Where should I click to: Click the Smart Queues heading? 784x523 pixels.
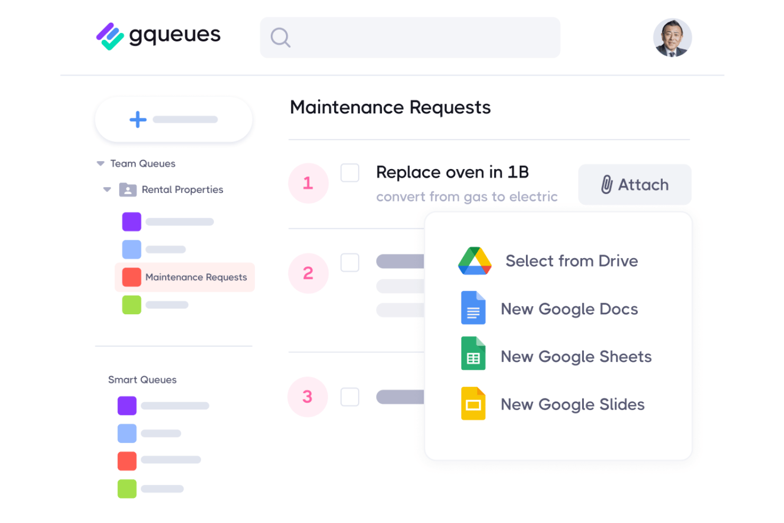coord(142,380)
